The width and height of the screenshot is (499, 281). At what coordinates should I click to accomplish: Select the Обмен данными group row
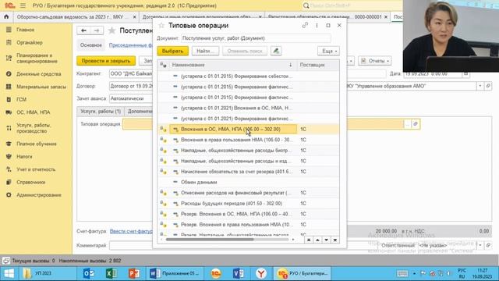click(248, 182)
